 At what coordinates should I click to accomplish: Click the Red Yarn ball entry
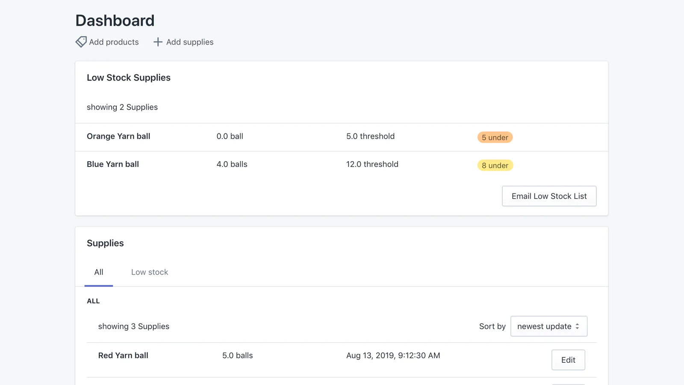(123, 355)
